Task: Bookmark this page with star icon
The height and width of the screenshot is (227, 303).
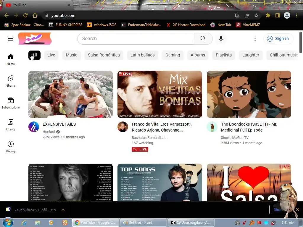Action: pos(256,15)
